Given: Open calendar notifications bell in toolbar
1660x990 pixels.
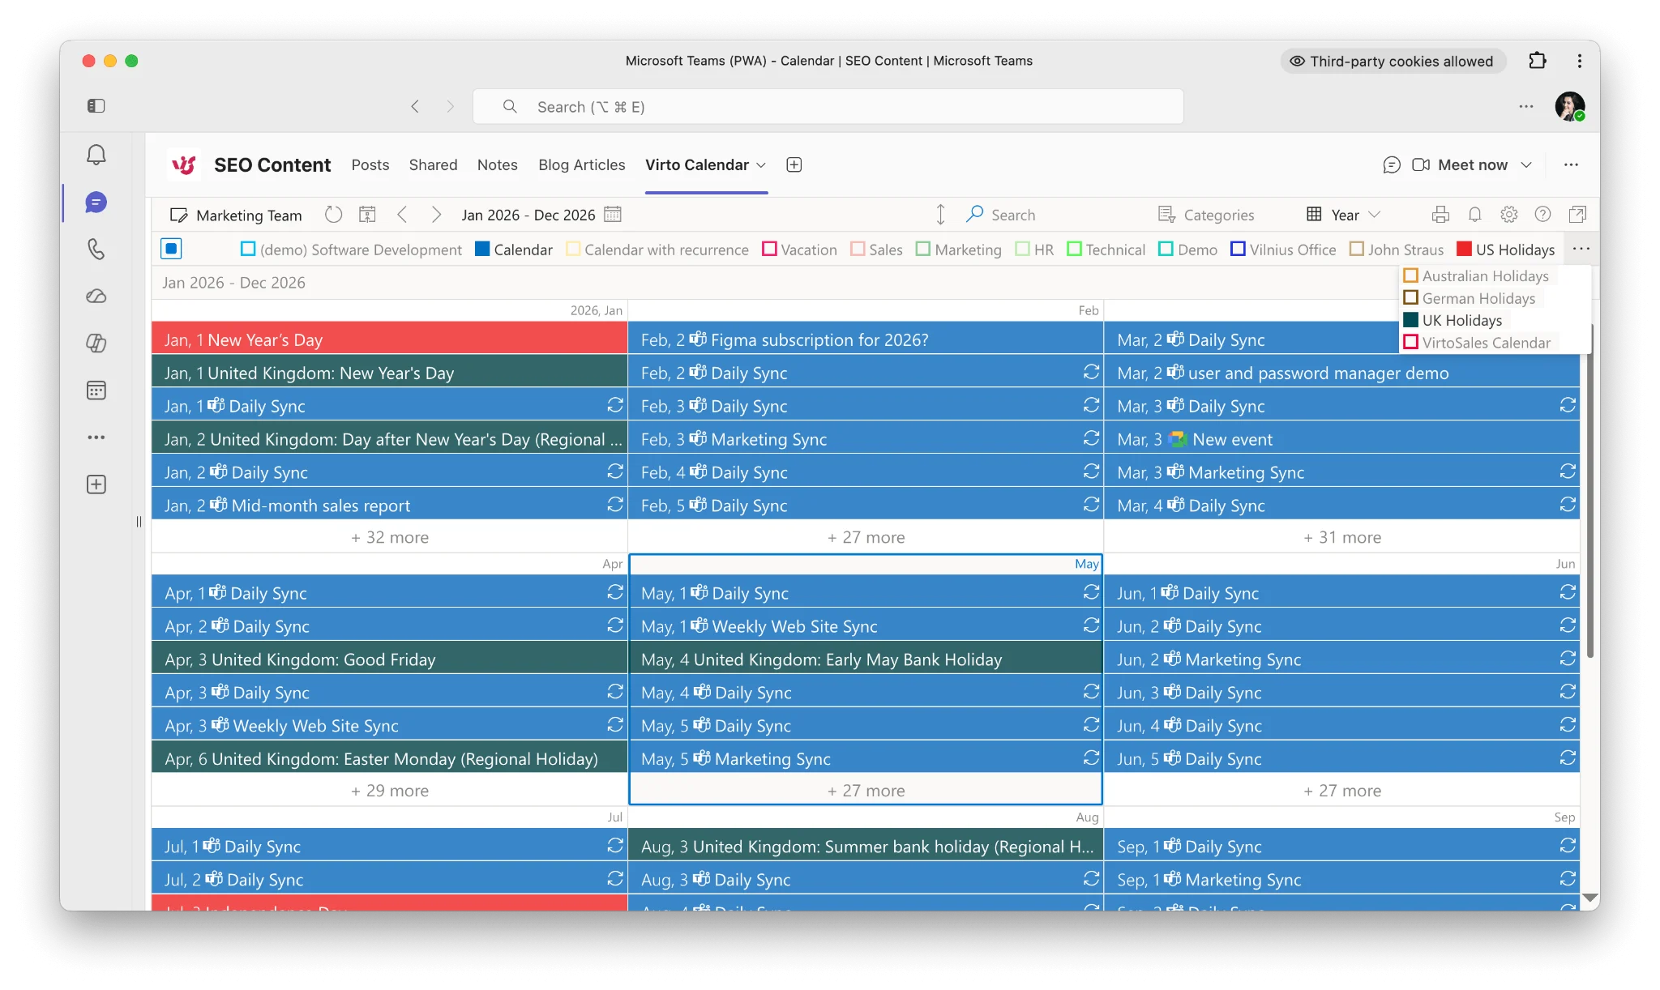Looking at the screenshot, I should (1475, 215).
